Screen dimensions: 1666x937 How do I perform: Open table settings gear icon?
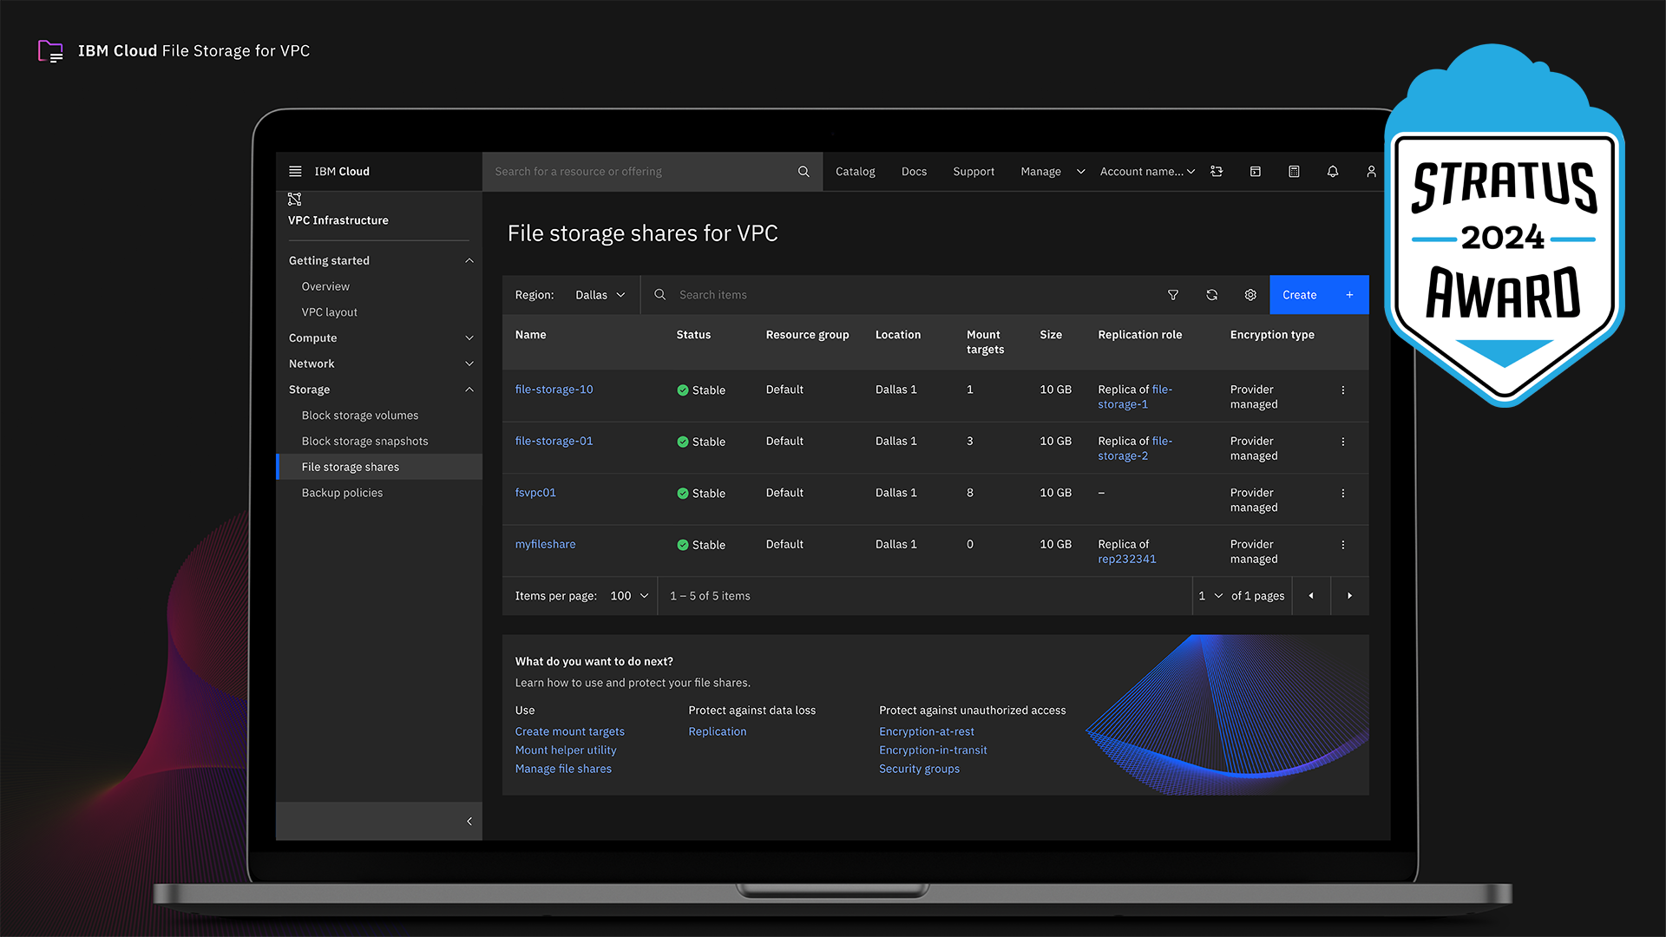[x=1250, y=295]
